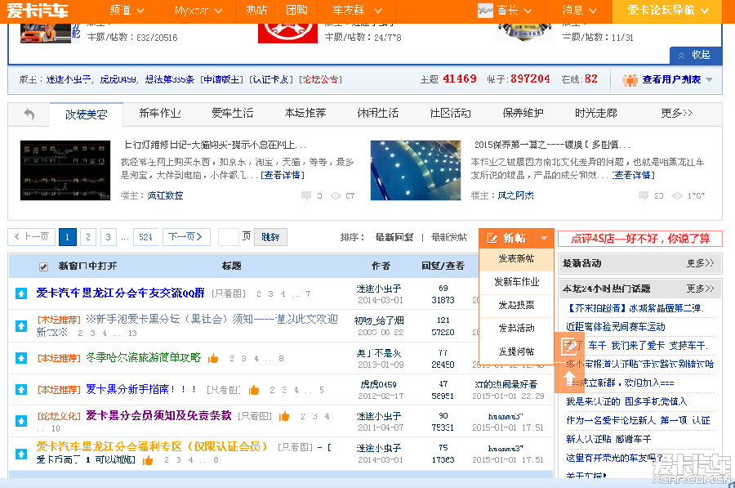Collapse the forum panel with 收起
Viewport: 735px width, 488px height.
695,56
